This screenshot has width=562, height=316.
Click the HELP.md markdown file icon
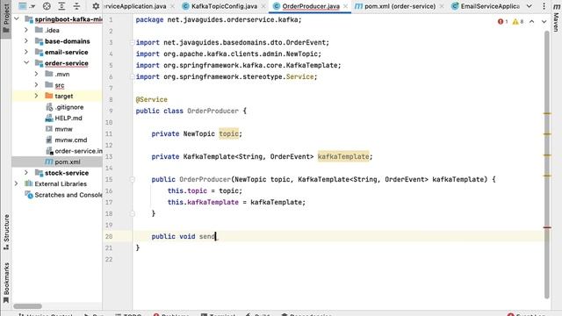tap(49, 118)
